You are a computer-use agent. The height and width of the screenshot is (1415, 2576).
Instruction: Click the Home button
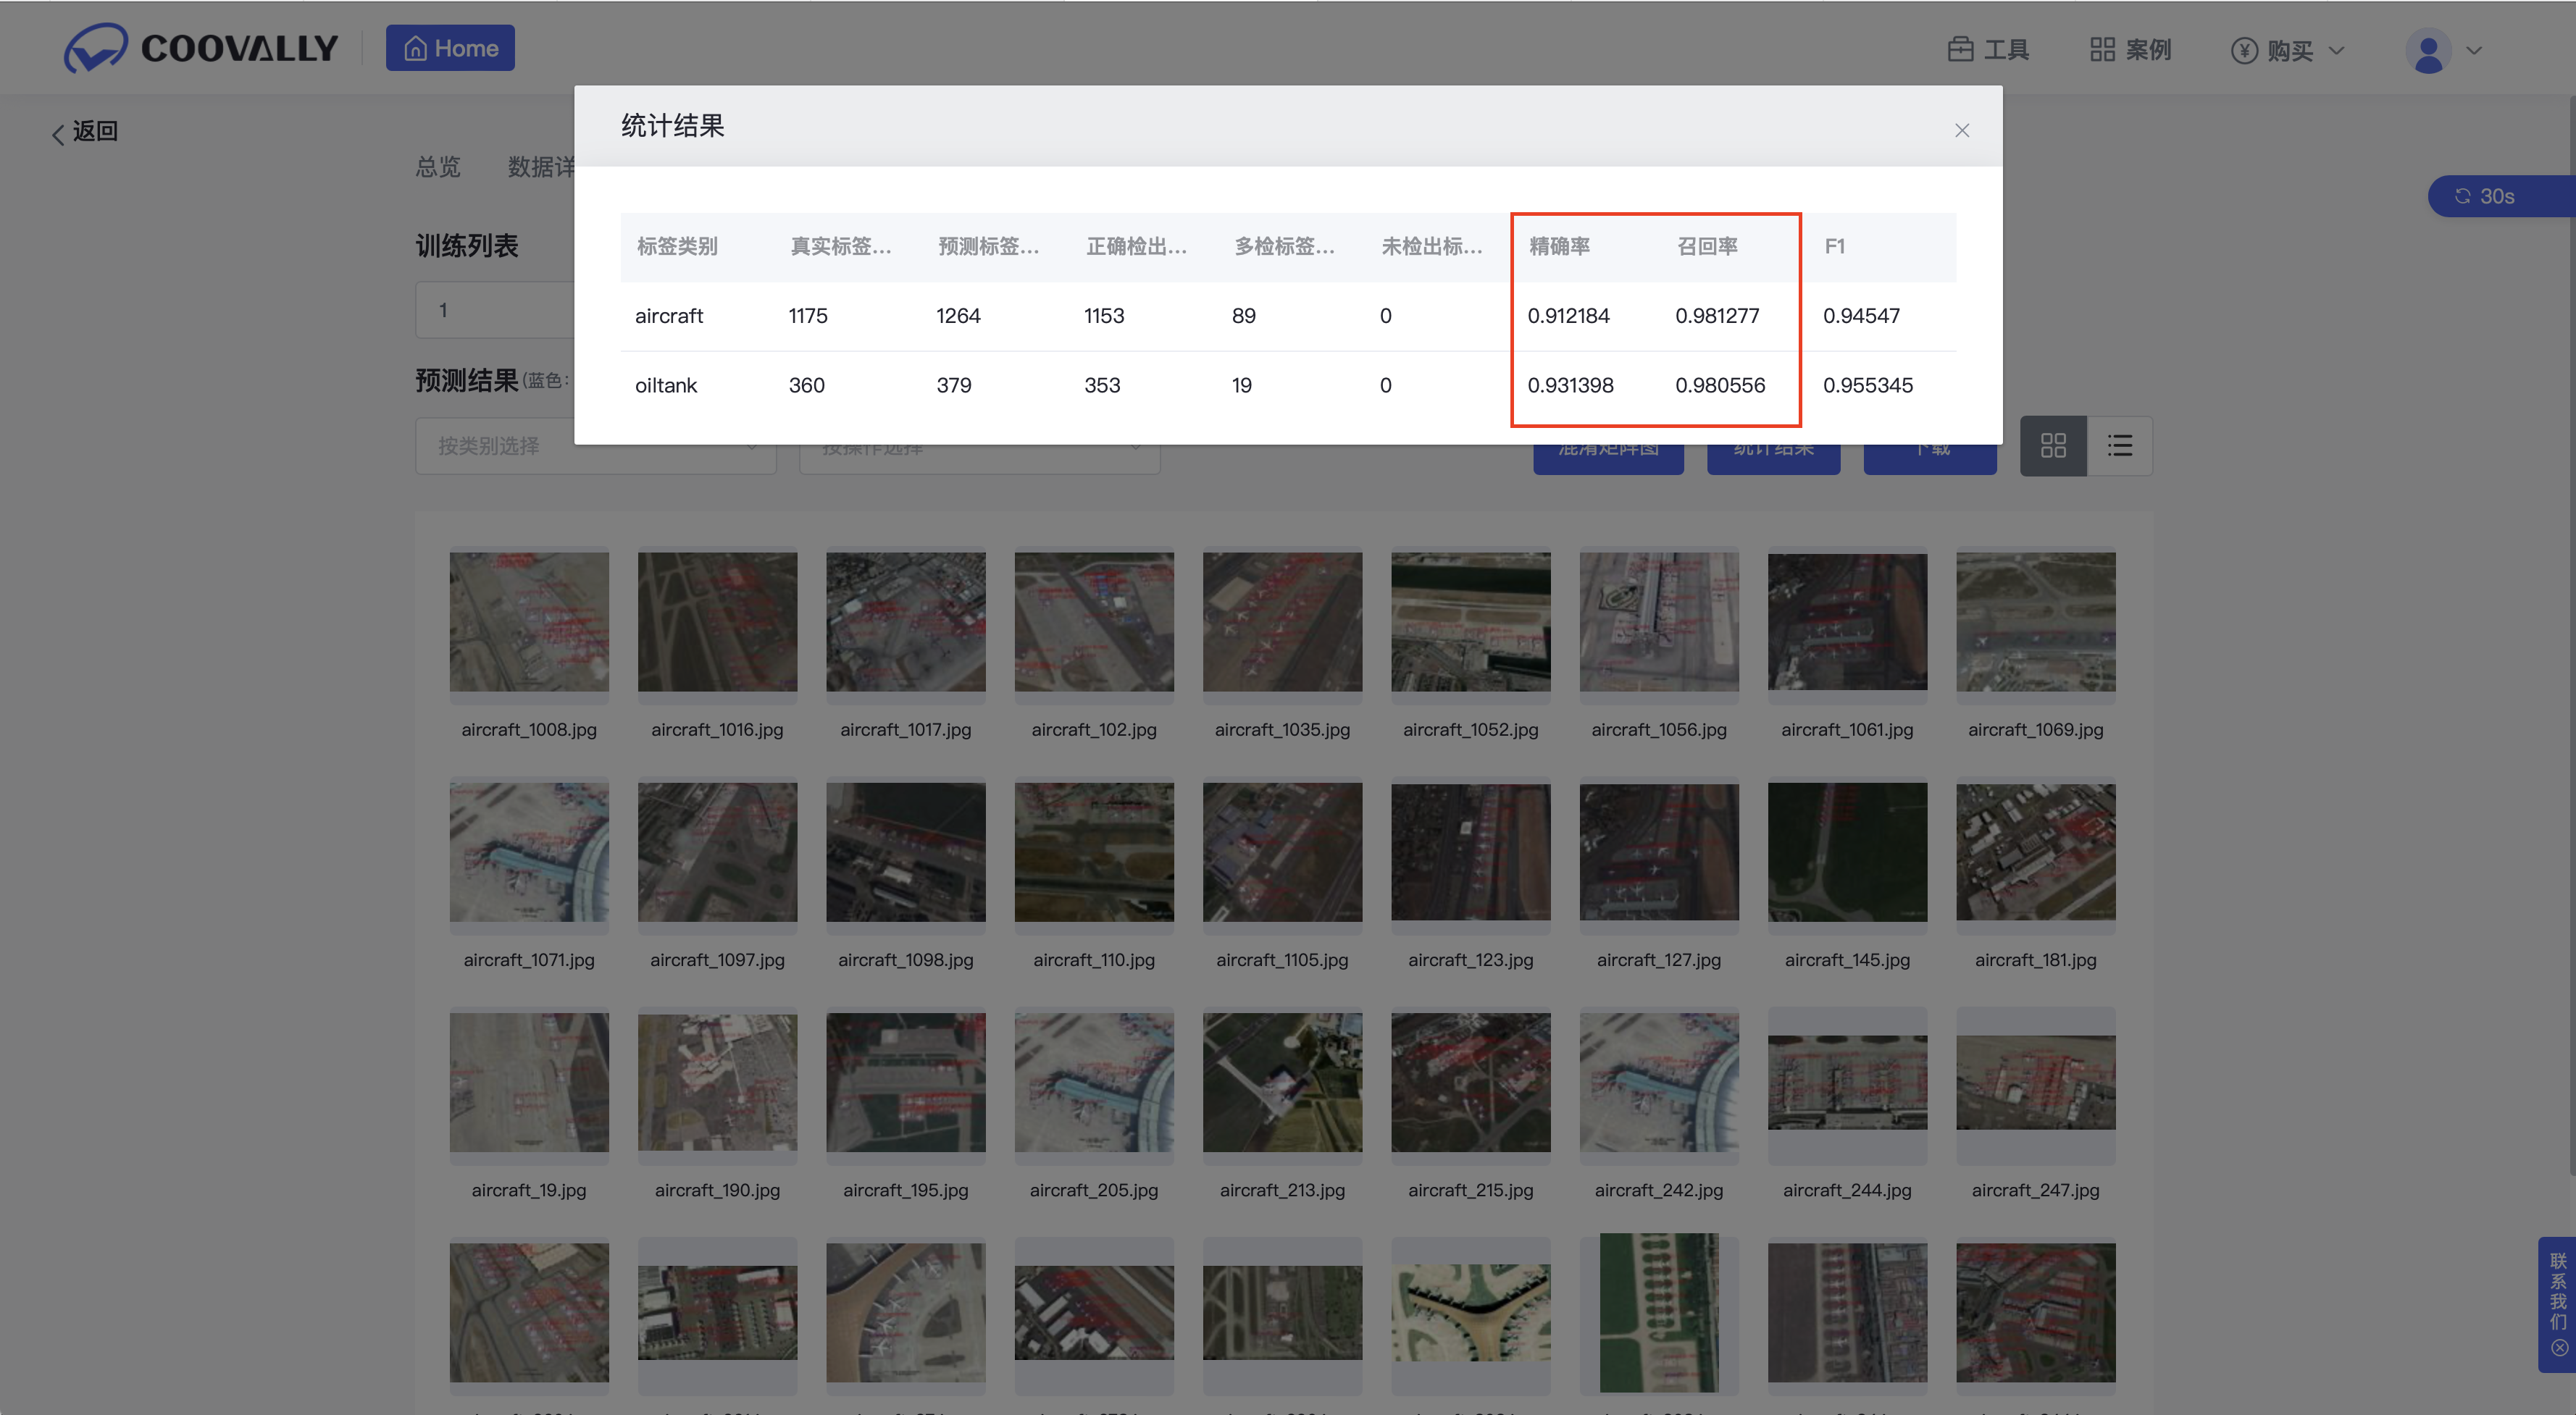point(450,48)
